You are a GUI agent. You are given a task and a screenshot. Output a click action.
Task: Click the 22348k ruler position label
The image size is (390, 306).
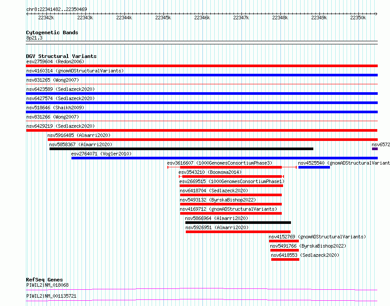280,18
